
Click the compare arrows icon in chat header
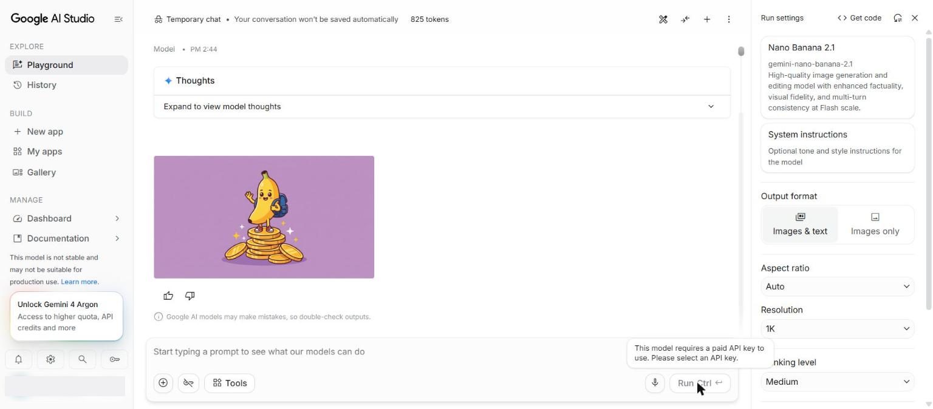click(x=685, y=19)
